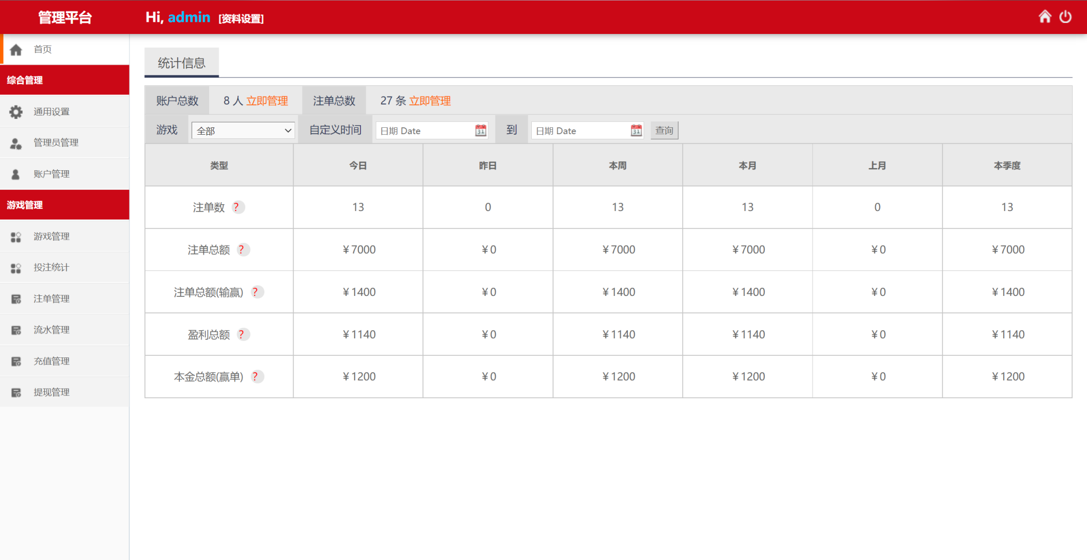Go to 投注统计 menu item
Screen dimensions: 1087x560
[x=51, y=267]
